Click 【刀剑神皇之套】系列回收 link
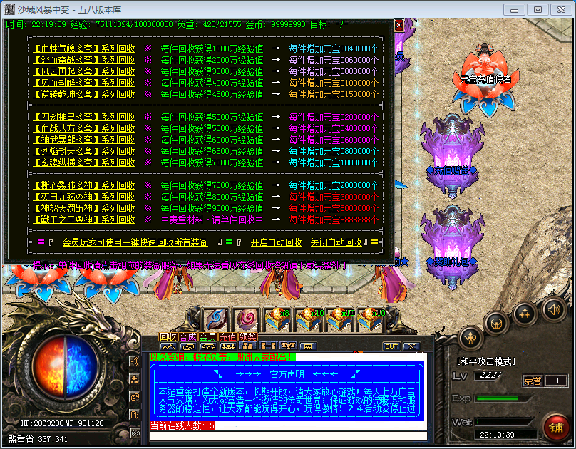This screenshot has width=576, height=449. pos(84,117)
